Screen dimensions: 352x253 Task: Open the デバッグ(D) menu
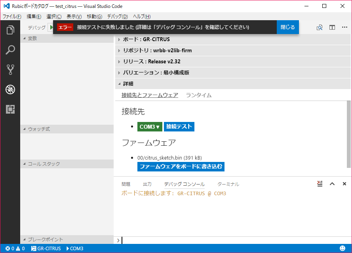tap(118, 16)
